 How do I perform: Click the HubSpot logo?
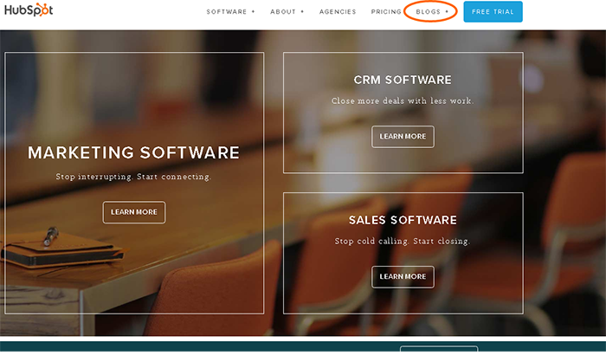(29, 10)
